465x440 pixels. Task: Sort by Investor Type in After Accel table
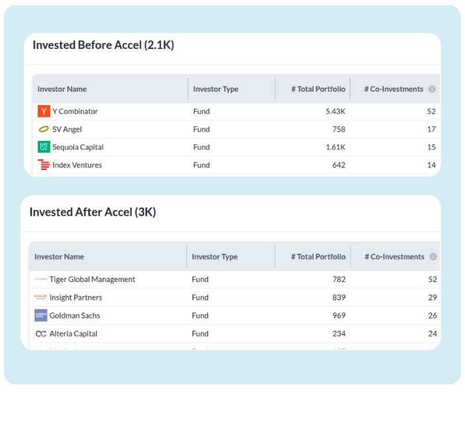point(215,257)
